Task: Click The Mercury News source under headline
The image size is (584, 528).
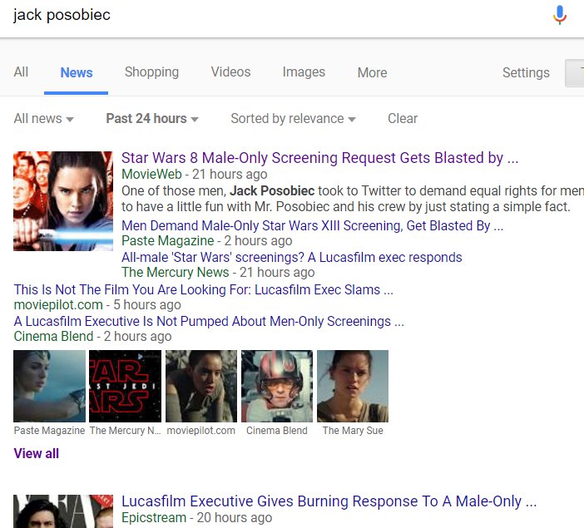Action: pyautogui.click(x=175, y=273)
